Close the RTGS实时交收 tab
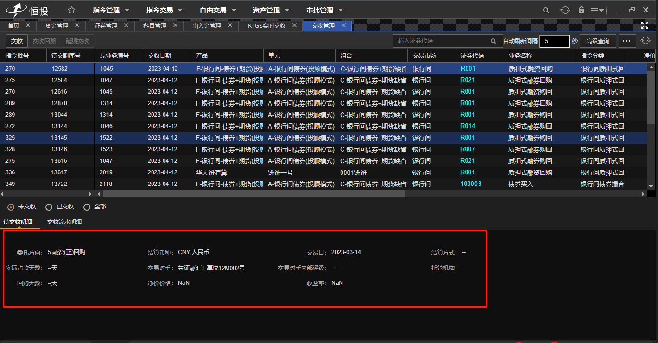This screenshot has width=658, height=343. tap(294, 25)
